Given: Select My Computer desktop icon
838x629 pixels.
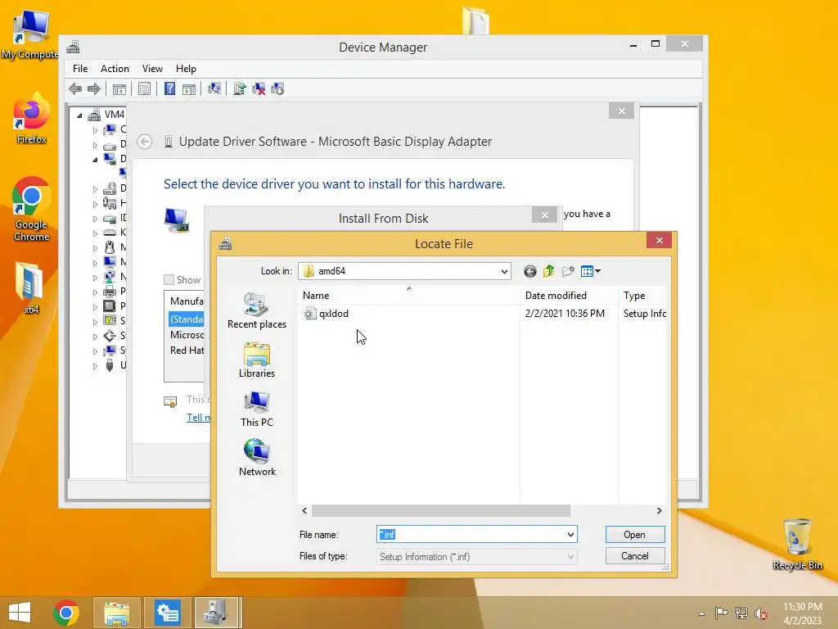Looking at the screenshot, I should coord(30,34).
